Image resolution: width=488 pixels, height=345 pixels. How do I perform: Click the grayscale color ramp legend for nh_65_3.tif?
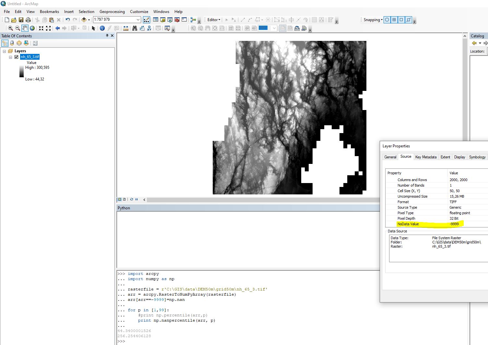[21, 71]
